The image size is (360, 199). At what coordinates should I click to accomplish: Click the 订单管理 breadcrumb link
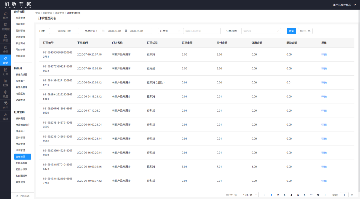click(x=59, y=13)
